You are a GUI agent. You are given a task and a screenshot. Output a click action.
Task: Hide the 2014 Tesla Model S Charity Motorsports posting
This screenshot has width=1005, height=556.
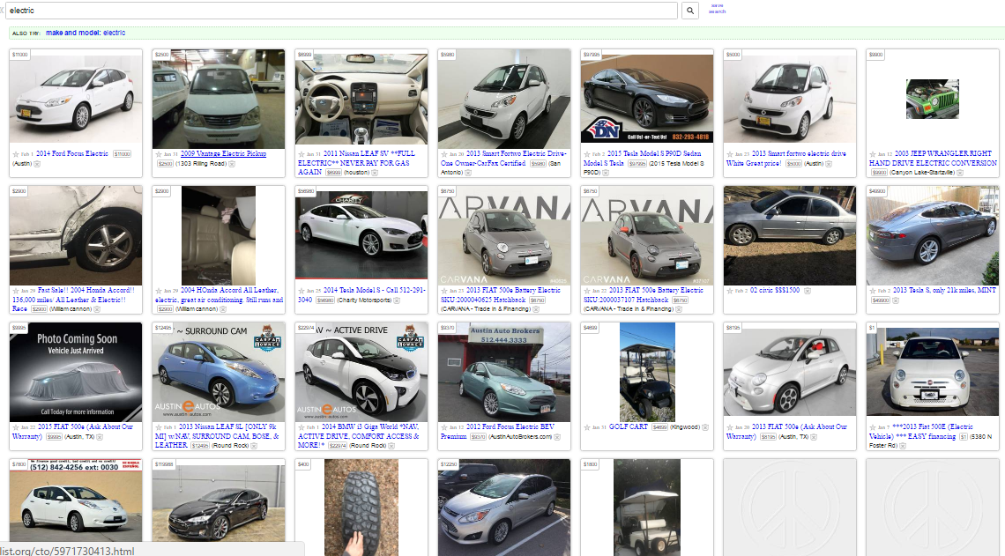click(397, 300)
